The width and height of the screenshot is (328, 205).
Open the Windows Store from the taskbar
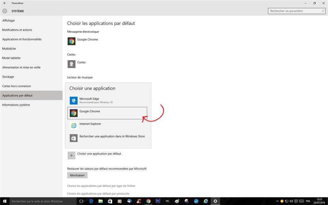[x=110, y=201]
